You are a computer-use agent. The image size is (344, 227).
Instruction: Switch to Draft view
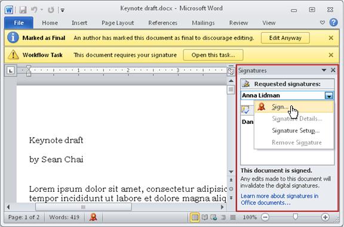233,217
